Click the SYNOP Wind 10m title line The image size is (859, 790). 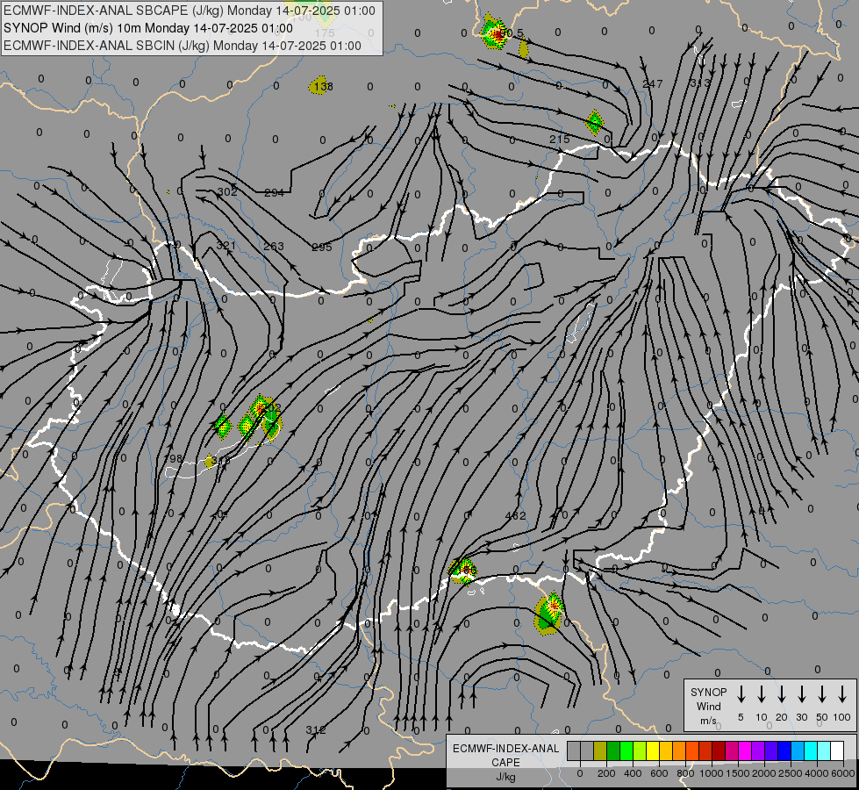click(x=148, y=28)
